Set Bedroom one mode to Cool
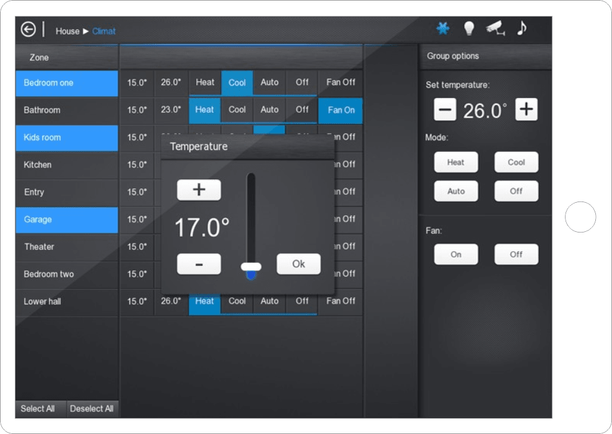Image resolution: width=612 pixels, height=434 pixels. (237, 82)
